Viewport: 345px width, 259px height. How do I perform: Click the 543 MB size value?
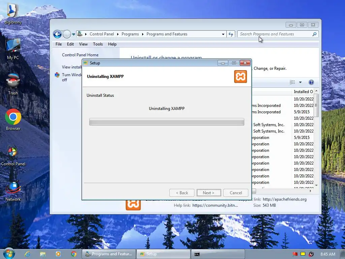[x=269, y=205]
